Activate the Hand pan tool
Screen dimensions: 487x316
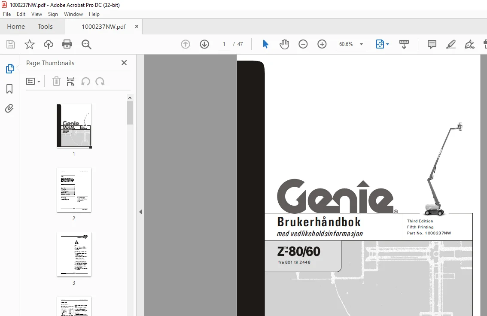coord(284,44)
